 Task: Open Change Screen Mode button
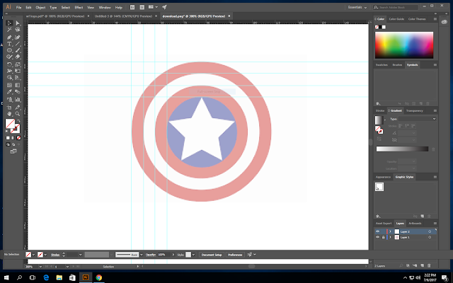tap(13, 151)
